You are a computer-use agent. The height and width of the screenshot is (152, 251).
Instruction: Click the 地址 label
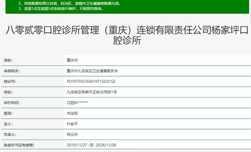pyautogui.click(x=8, y=92)
